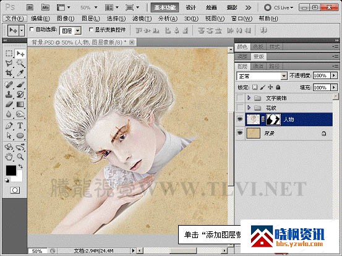Launch Bridge from the Br icon
This screenshot has width=342, height=256.
tap(30, 7)
